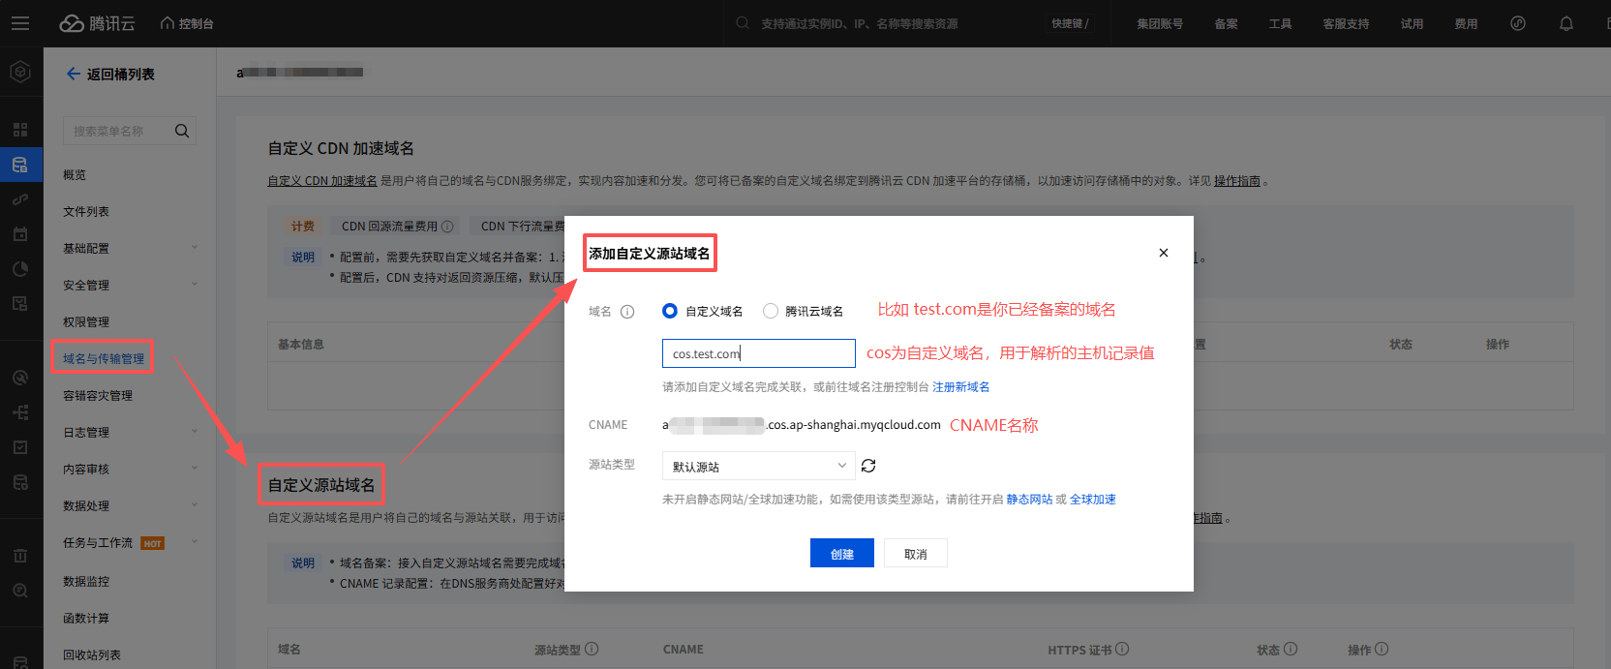Screen dimensions: 1611x669
Task: Open 数据监控 in the sidebar
Action: point(86,581)
